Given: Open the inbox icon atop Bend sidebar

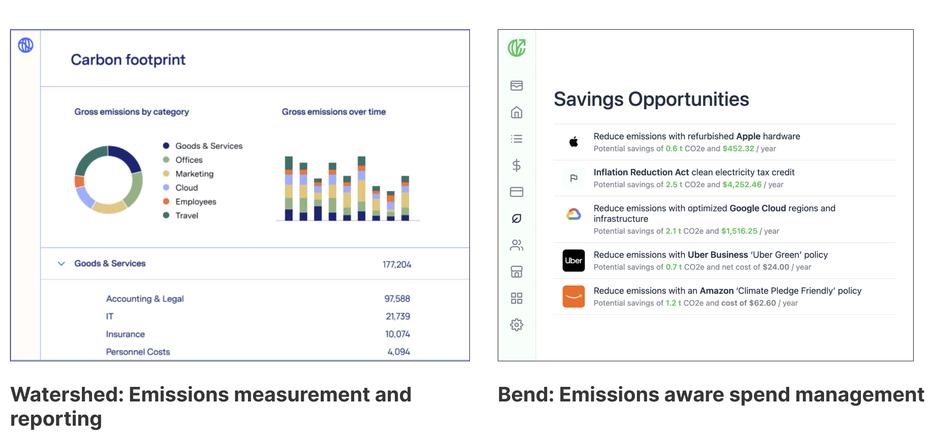Looking at the screenshot, I should 517,85.
